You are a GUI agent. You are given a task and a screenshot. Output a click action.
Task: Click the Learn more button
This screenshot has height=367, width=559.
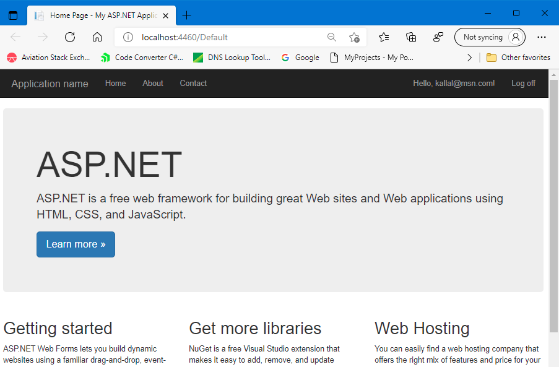[x=76, y=244]
